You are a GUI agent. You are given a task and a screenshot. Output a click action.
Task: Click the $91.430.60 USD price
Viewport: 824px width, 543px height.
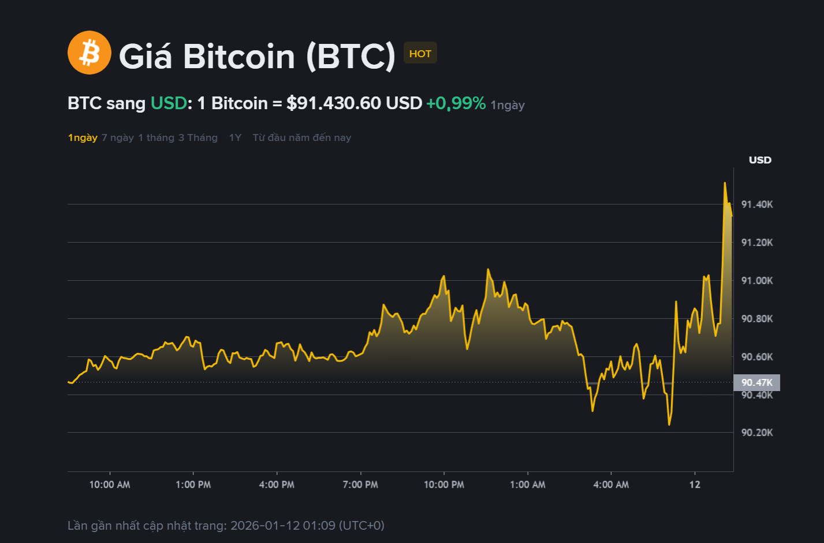(354, 103)
